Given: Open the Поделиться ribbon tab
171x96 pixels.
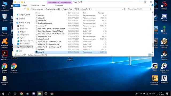Looking at the screenshot, I should (x=35, y=5).
